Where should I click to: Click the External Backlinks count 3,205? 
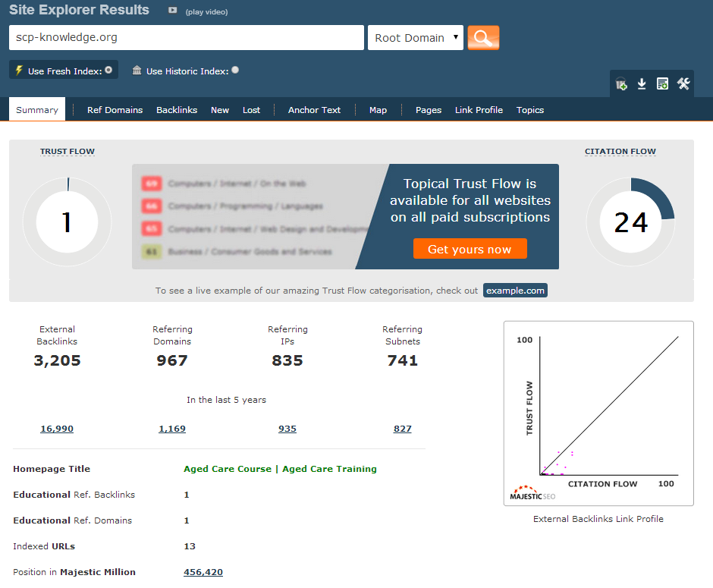click(58, 360)
